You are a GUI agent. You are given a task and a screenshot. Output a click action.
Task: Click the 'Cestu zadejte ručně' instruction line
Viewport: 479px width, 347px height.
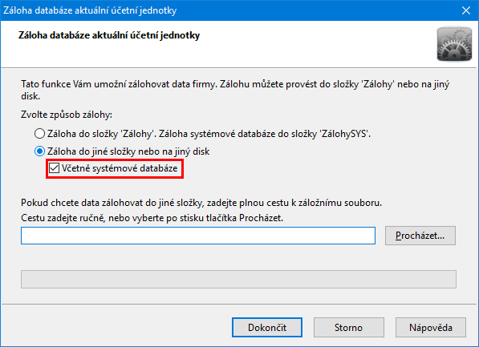[x=152, y=218]
